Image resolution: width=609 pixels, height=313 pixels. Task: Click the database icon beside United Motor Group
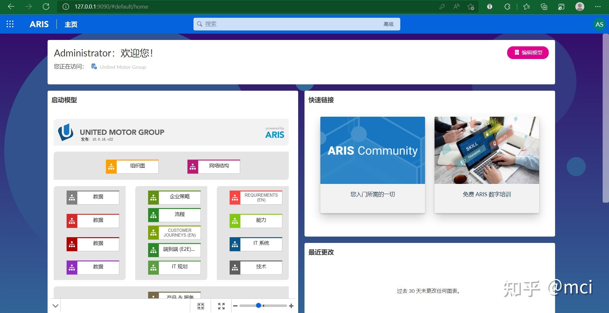point(94,66)
